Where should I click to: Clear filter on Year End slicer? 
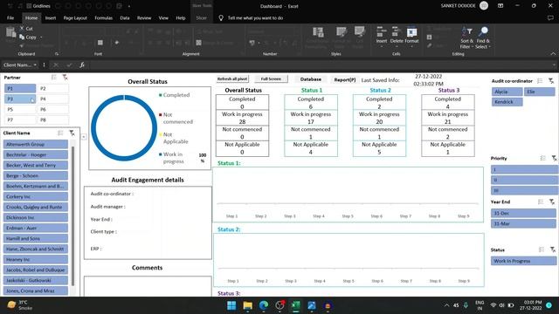click(552, 201)
